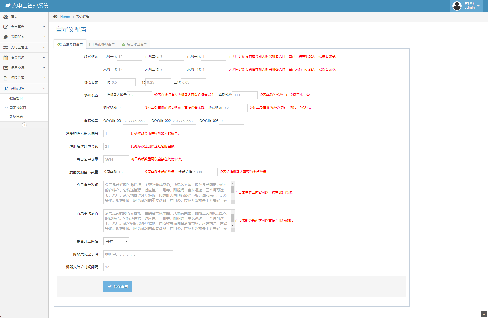Click the 已购一代 input field
The width and height of the screenshot is (488, 318).
pos(130,57)
